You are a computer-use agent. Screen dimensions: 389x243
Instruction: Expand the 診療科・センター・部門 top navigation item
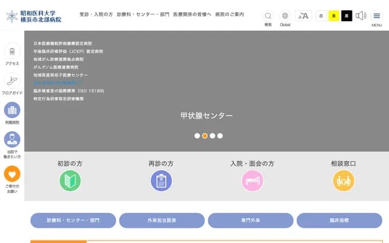click(142, 13)
